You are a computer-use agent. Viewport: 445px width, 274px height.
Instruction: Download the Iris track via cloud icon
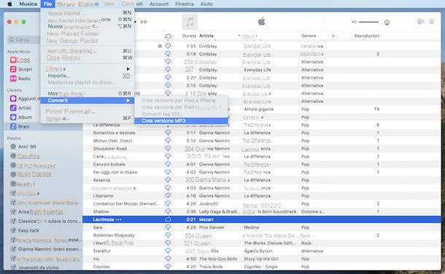[x=168, y=259]
